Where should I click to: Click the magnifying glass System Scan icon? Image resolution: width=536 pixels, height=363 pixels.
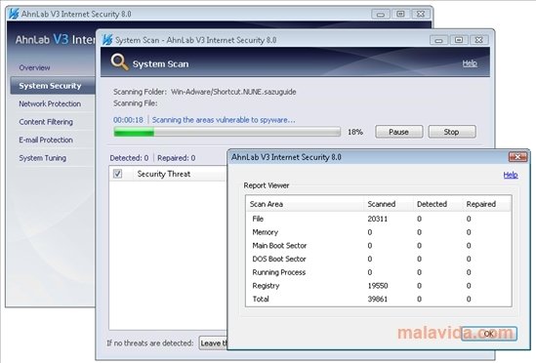coord(119,62)
